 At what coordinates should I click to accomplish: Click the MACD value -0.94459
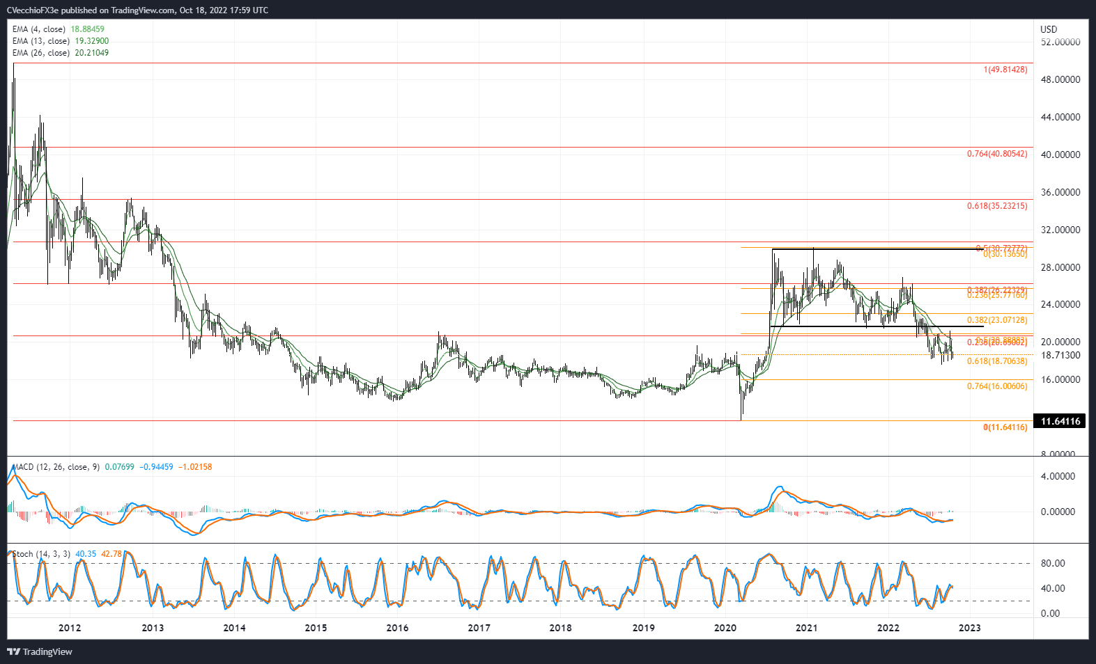(157, 467)
